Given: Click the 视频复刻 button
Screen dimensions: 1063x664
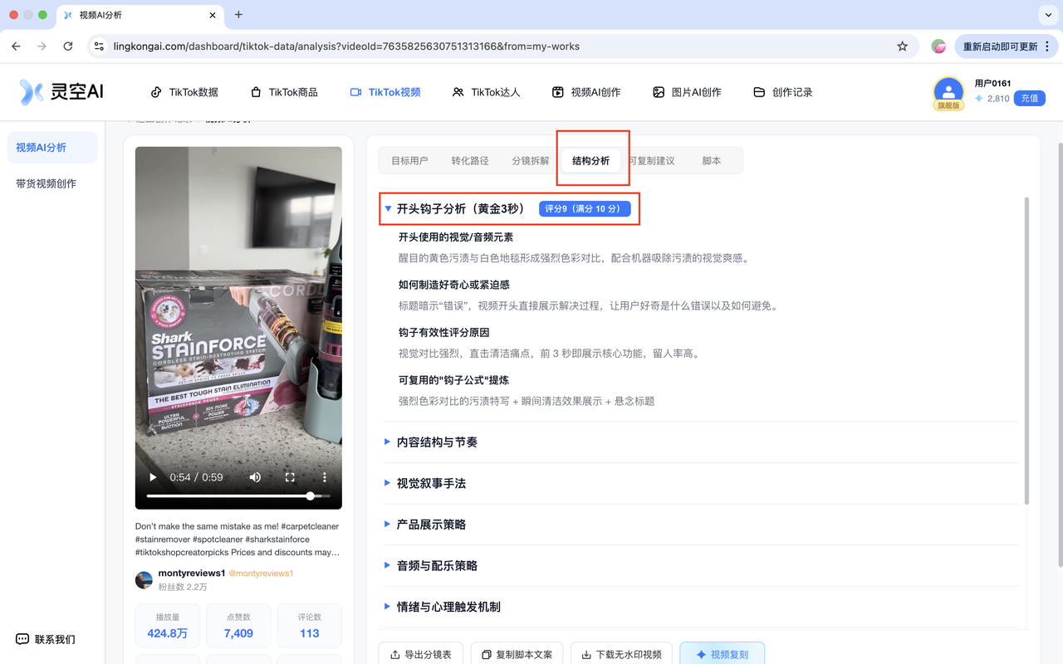Looking at the screenshot, I should (x=722, y=654).
